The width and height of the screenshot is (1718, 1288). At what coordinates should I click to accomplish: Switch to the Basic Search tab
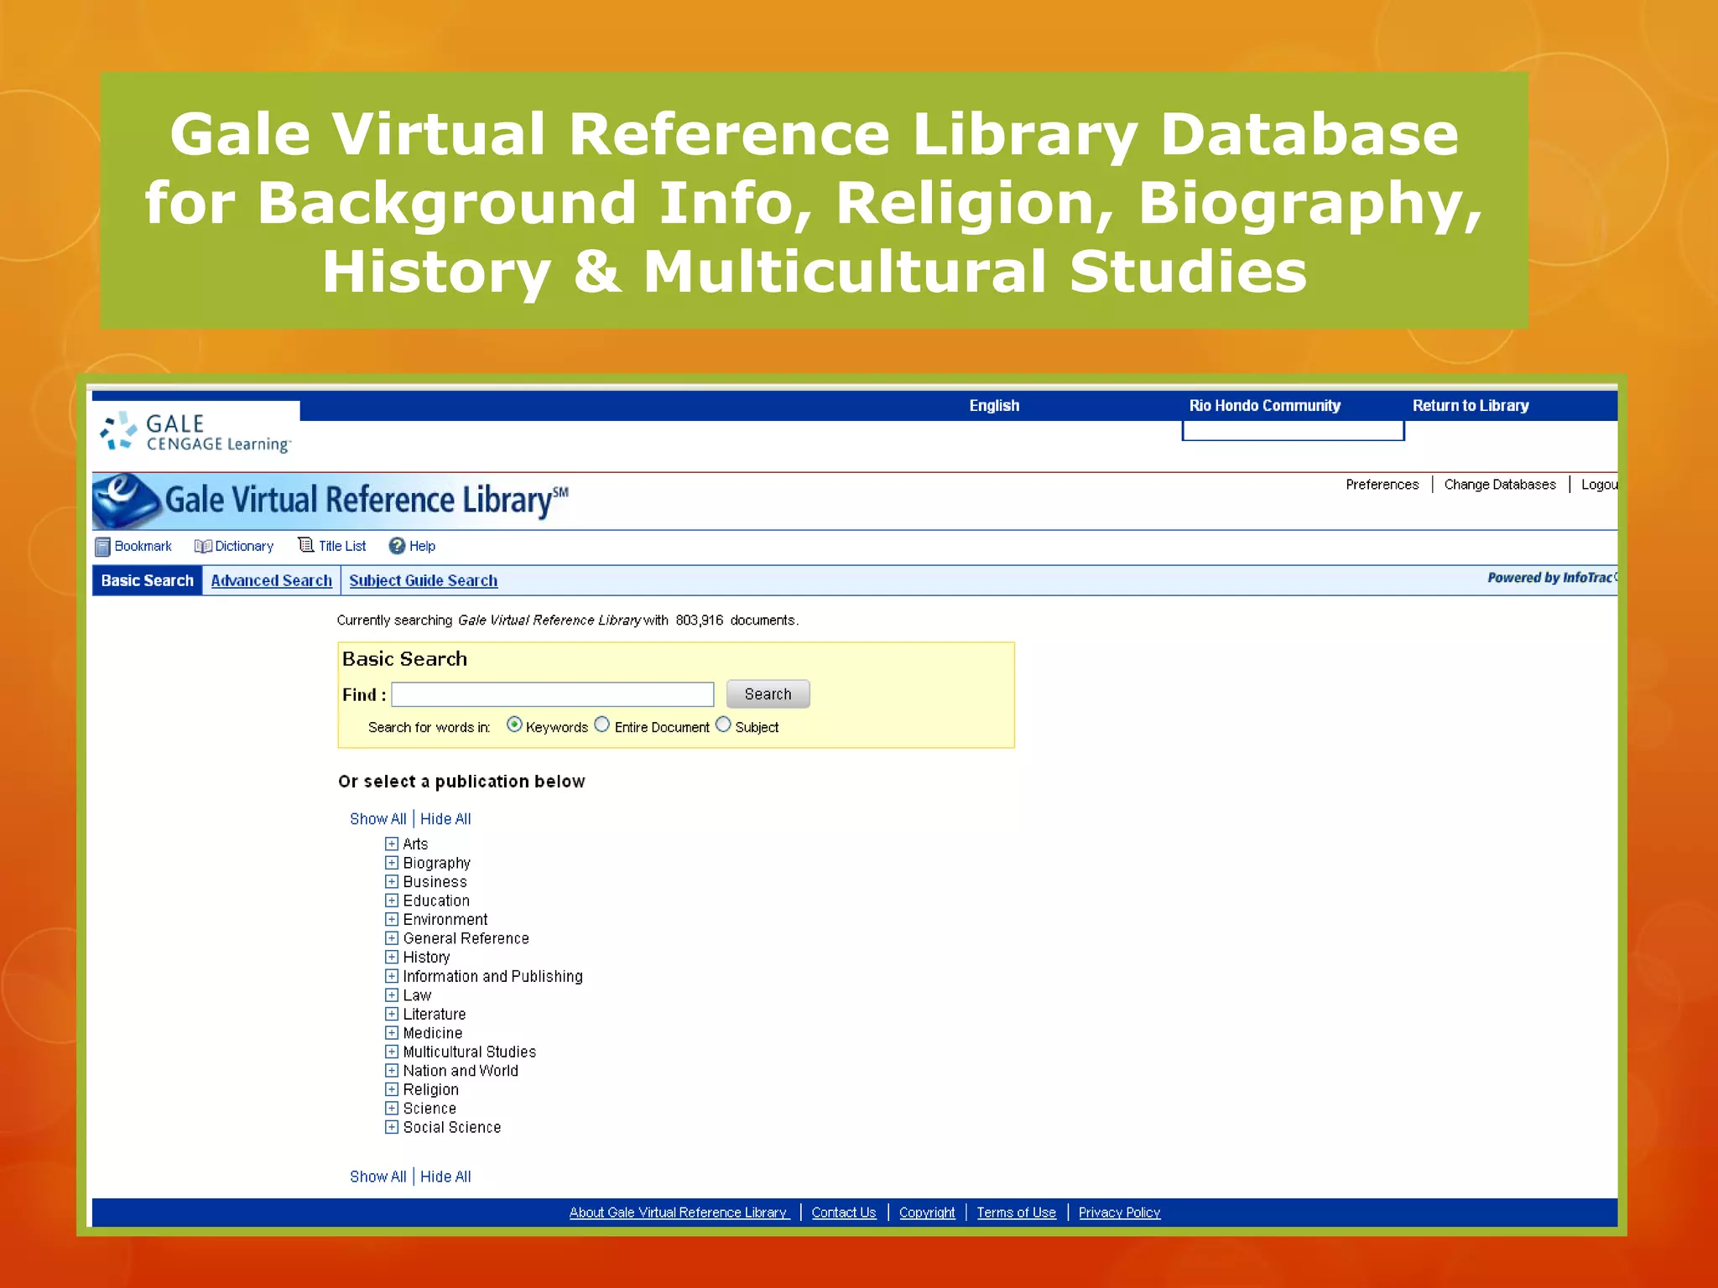point(147,580)
